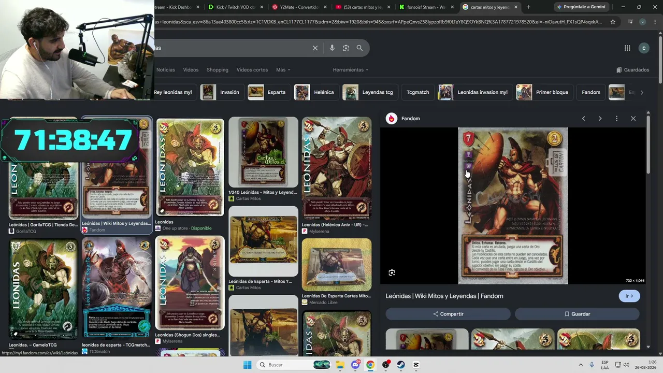Open the Chrome profile button in the toolbar
663x373 pixels.
pyautogui.click(x=642, y=22)
